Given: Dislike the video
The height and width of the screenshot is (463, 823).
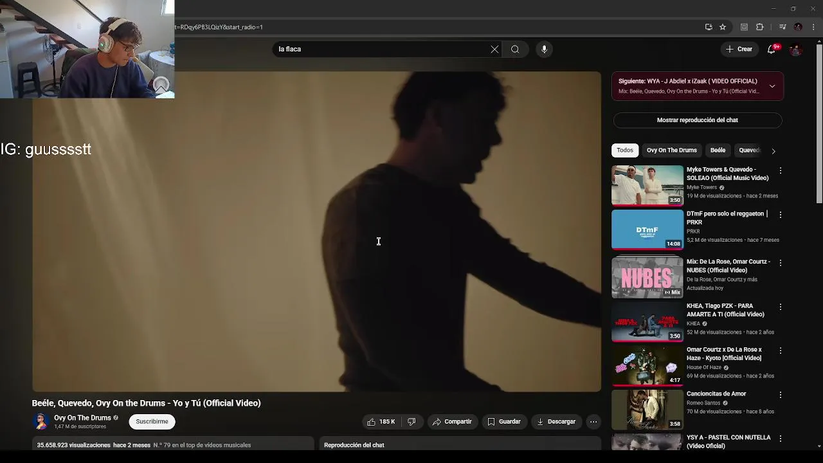Looking at the screenshot, I should point(411,422).
